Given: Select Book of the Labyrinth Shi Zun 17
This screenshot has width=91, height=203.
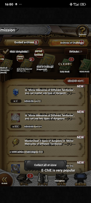Looking at the screenshot, I should click(x=24, y=65).
